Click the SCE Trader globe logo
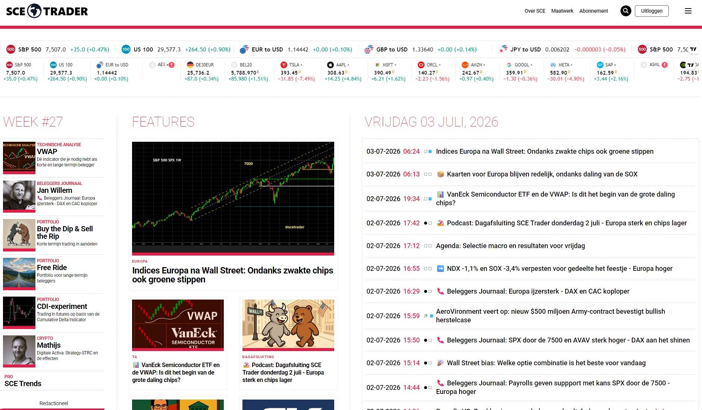This screenshot has height=410, width=702. (34, 11)
